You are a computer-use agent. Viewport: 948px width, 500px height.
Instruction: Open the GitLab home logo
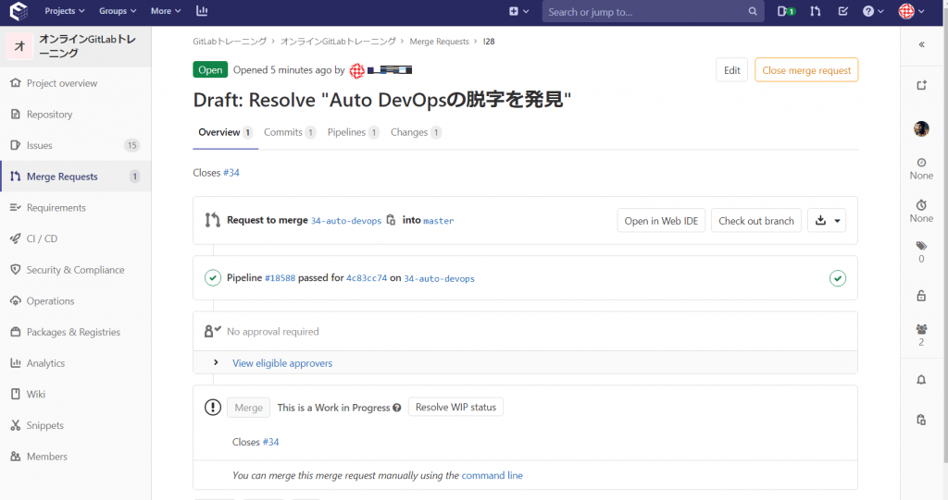[x=19, y=11]
